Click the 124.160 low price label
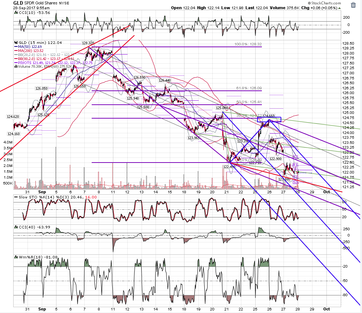Viewport: 362px width, 313px height. tap(14, 134)
